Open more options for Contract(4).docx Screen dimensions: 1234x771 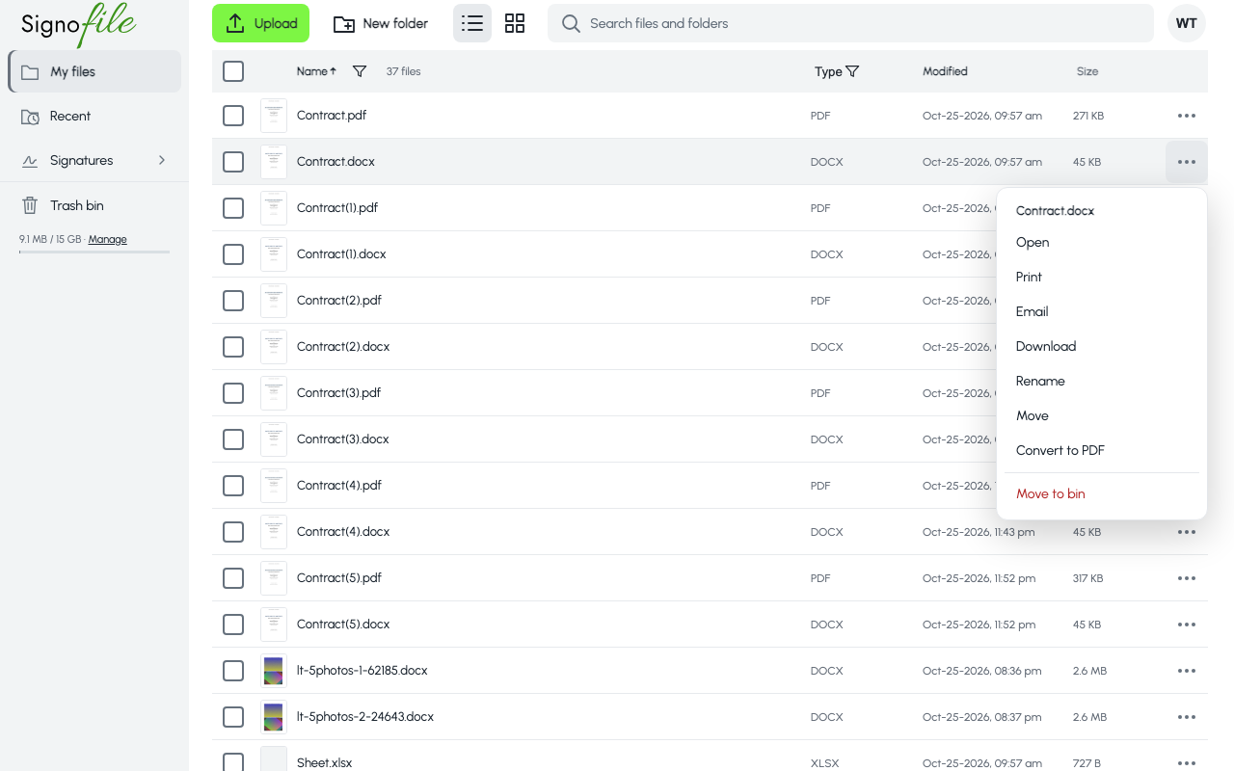pos(1187,532)
